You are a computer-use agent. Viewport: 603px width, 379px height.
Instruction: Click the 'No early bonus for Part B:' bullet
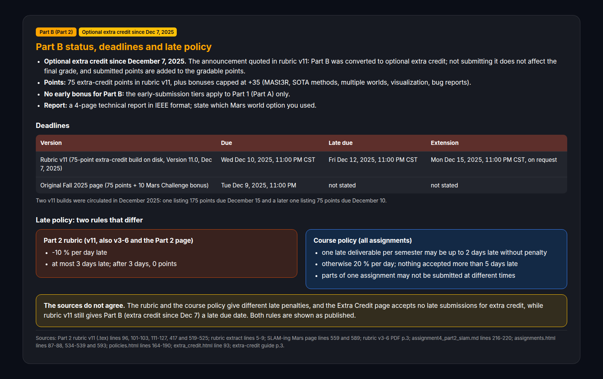pos(167,94)
